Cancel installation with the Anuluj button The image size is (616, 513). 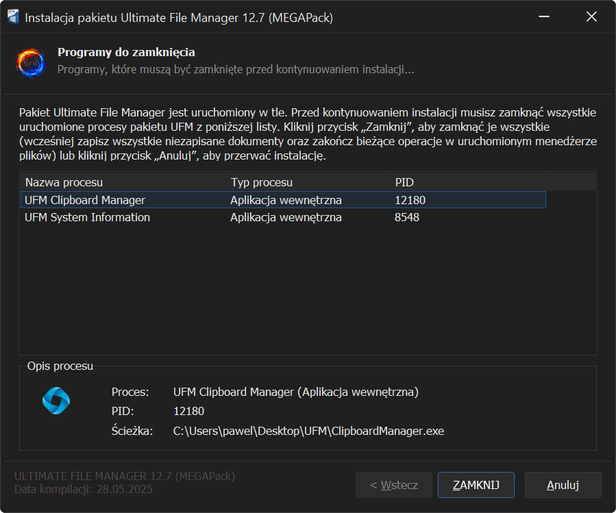tap(563, 485)
